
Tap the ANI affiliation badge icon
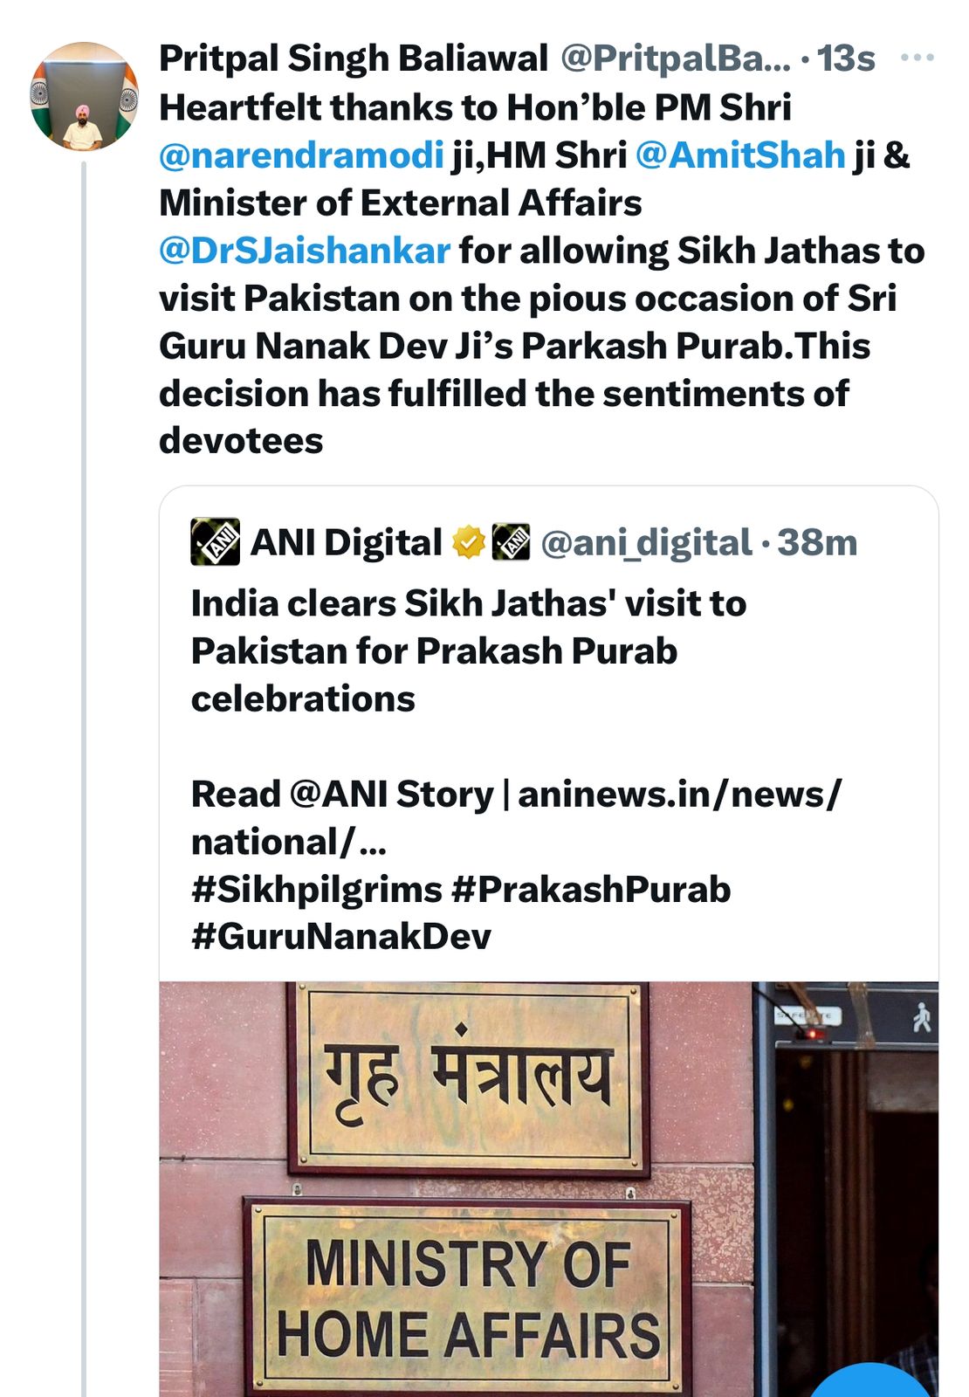(x=511, y=542)
